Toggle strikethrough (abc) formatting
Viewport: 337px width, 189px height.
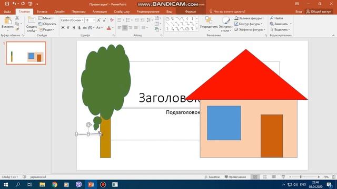85,28
